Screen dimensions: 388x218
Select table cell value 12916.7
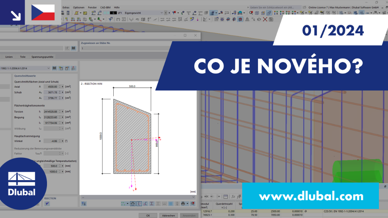(x=207, y=211)
